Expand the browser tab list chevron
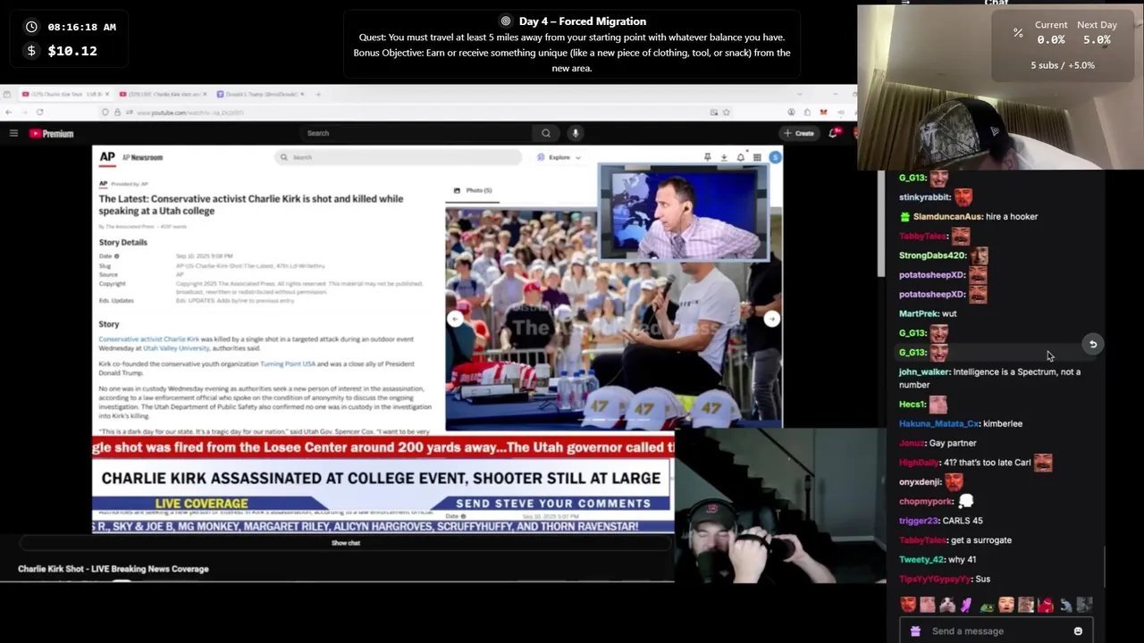 [799, 94]
